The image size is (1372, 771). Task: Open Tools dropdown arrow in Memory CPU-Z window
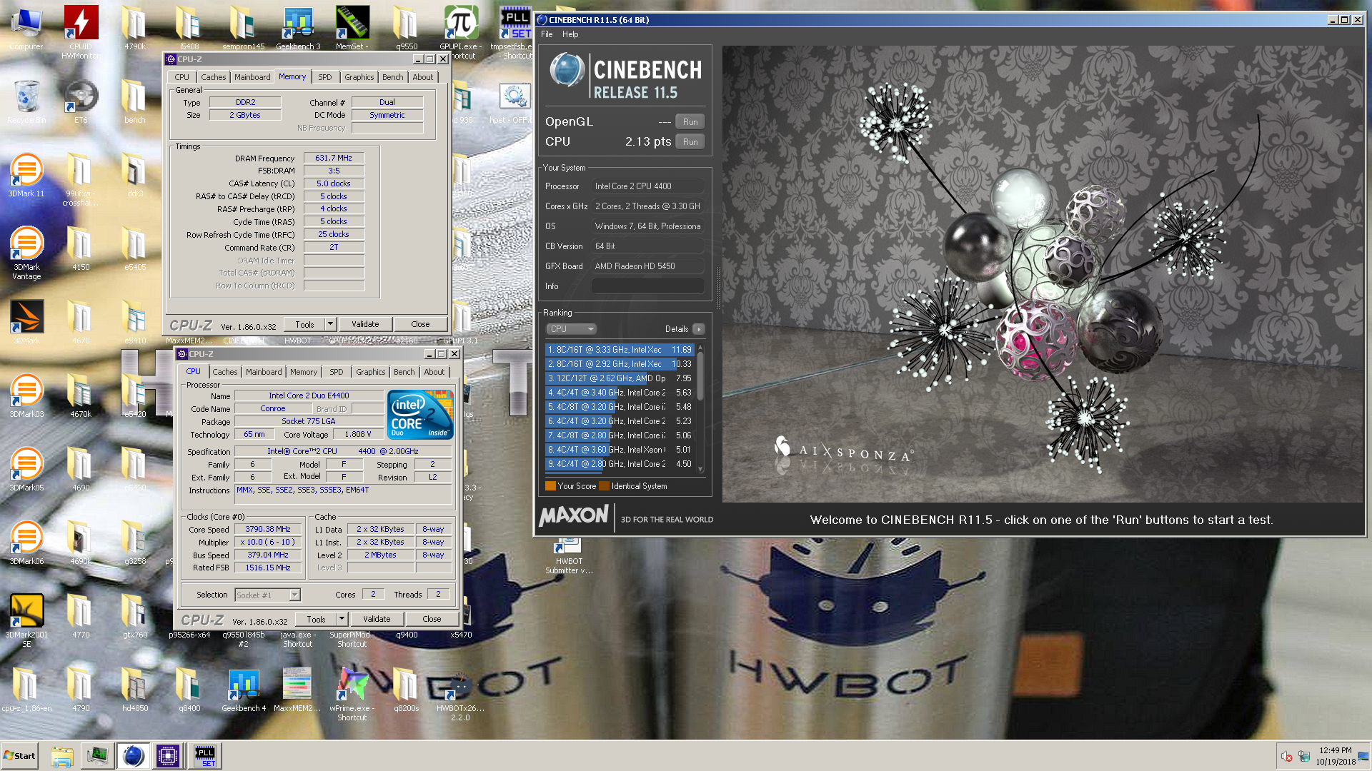[x=330, y=324]
